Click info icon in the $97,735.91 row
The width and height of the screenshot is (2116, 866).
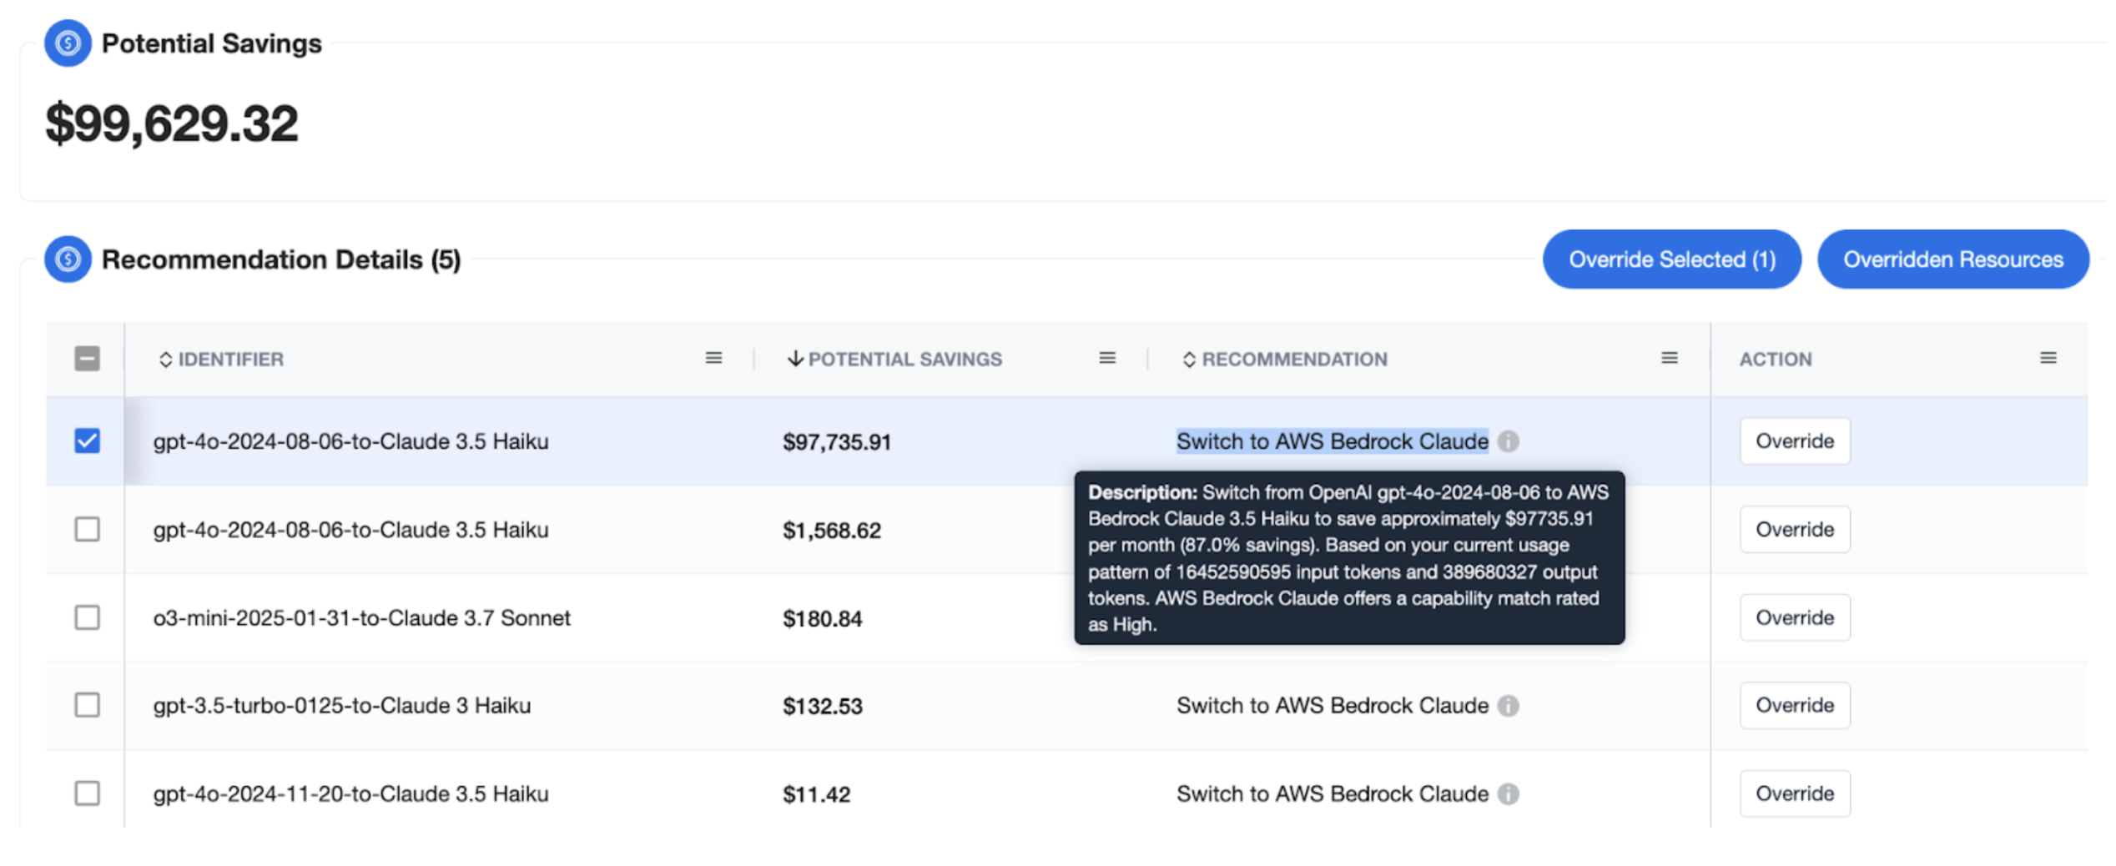1509,441
